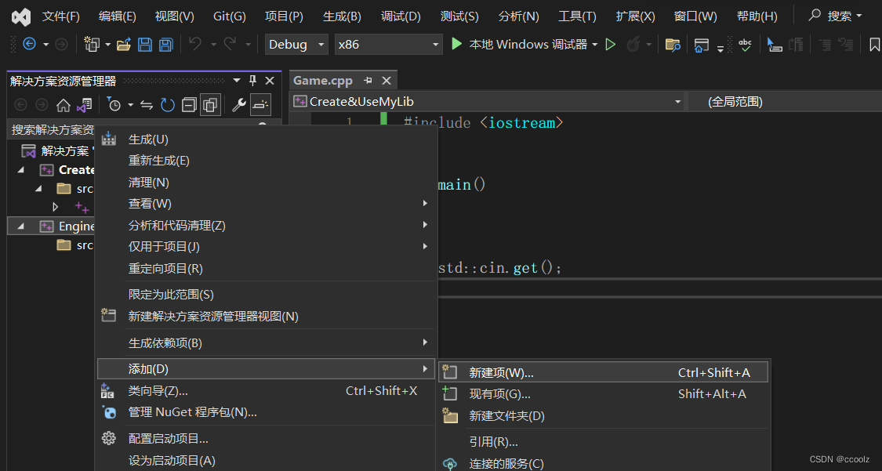The image size is (882, 471).
Task: Refresh the Solution Explorer tree
Action: (167, 104)
